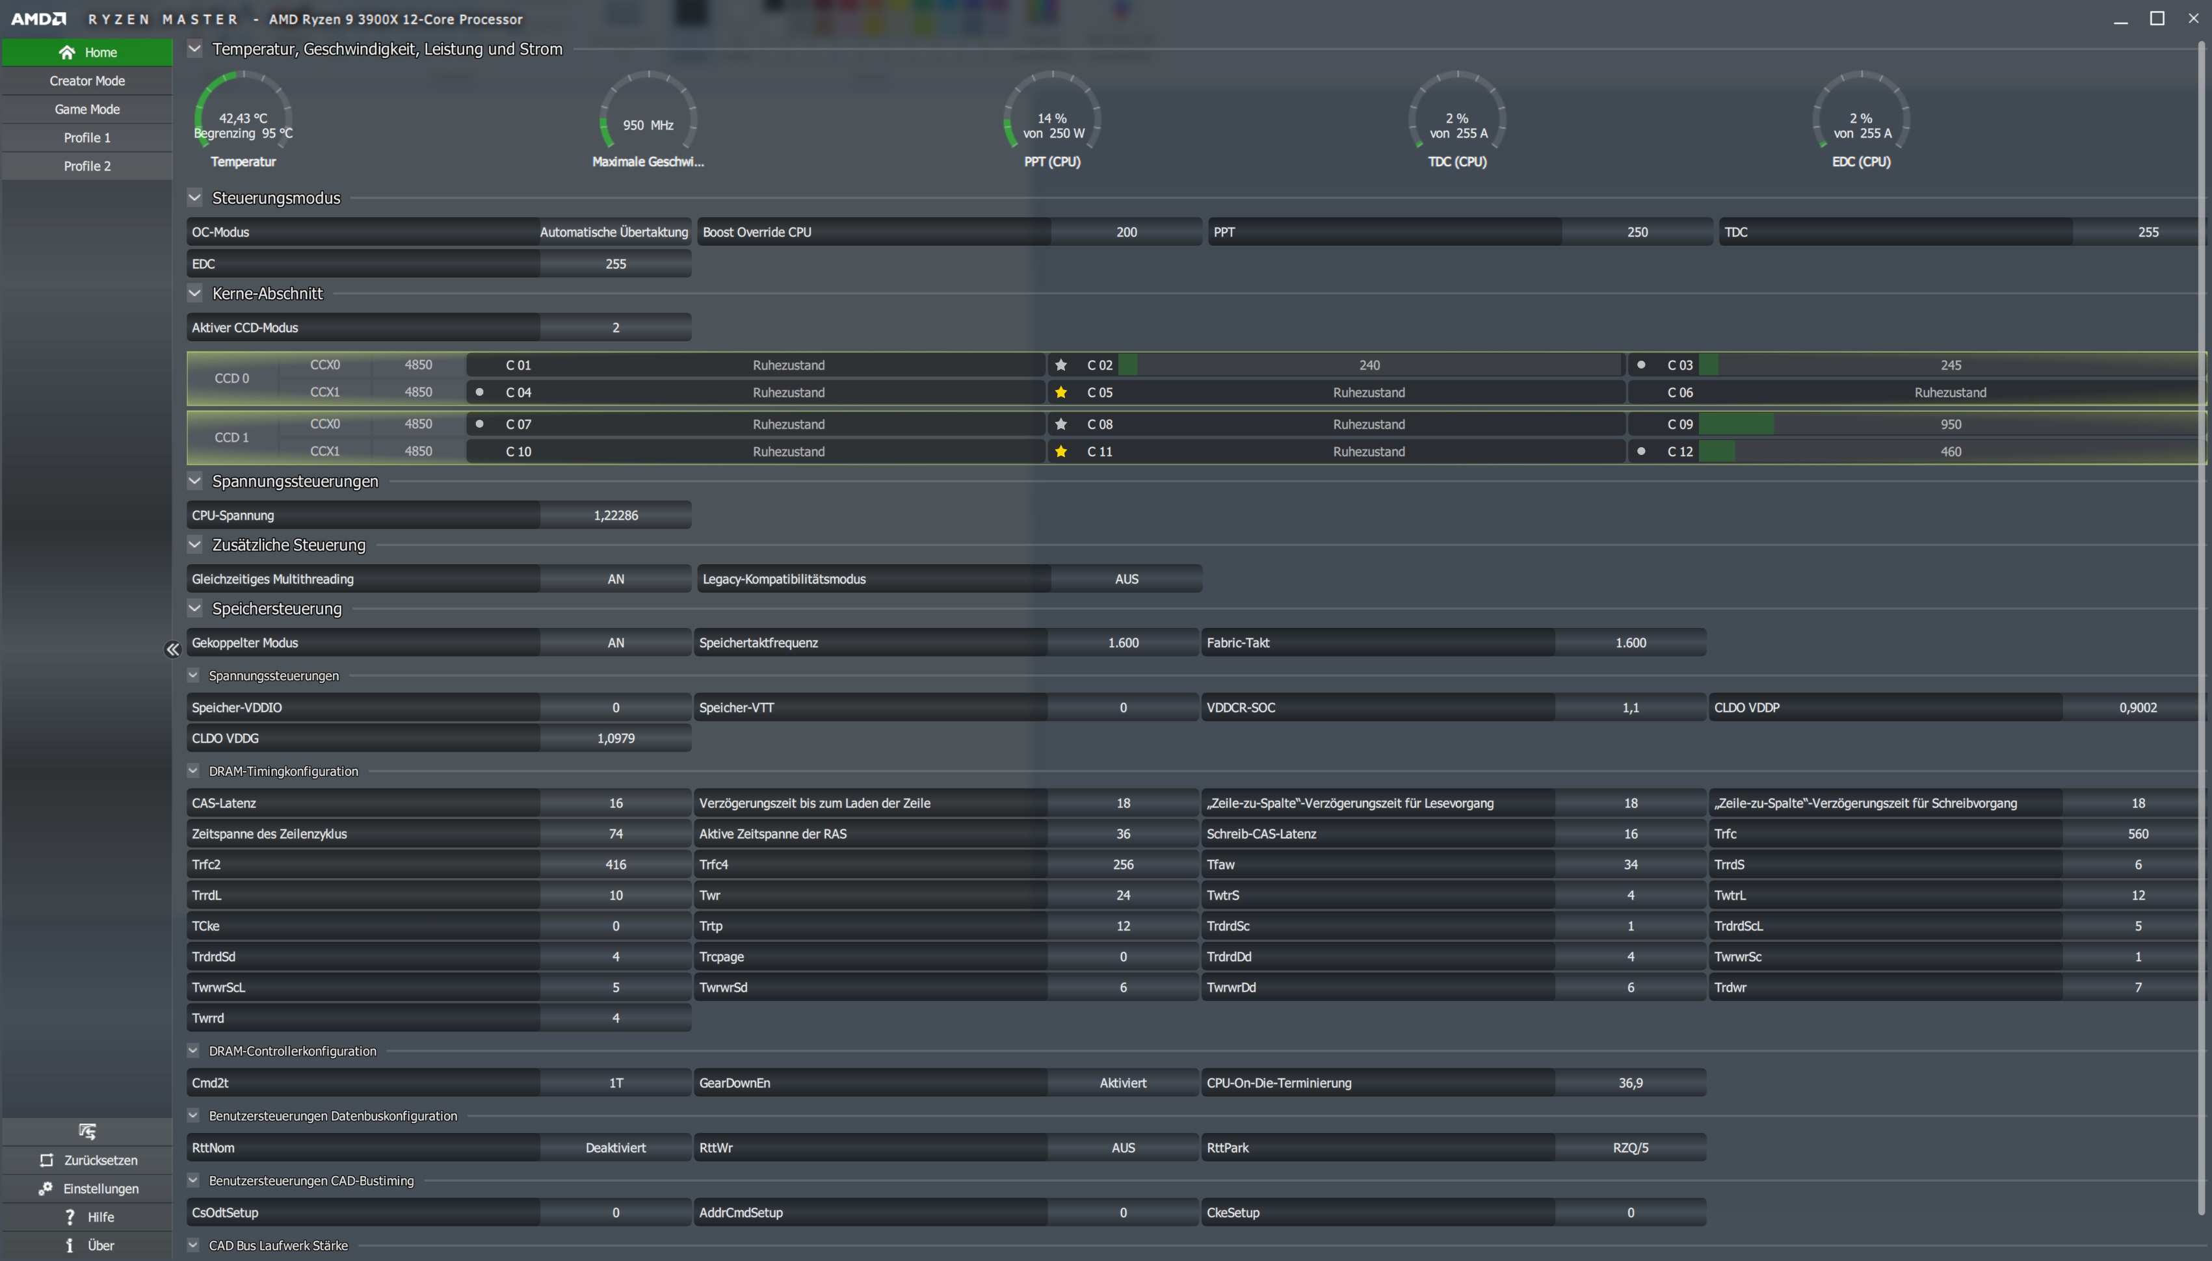Click Aktiver CCD-Modus value 2
2212x1261 pixels.
coord(616,328)
